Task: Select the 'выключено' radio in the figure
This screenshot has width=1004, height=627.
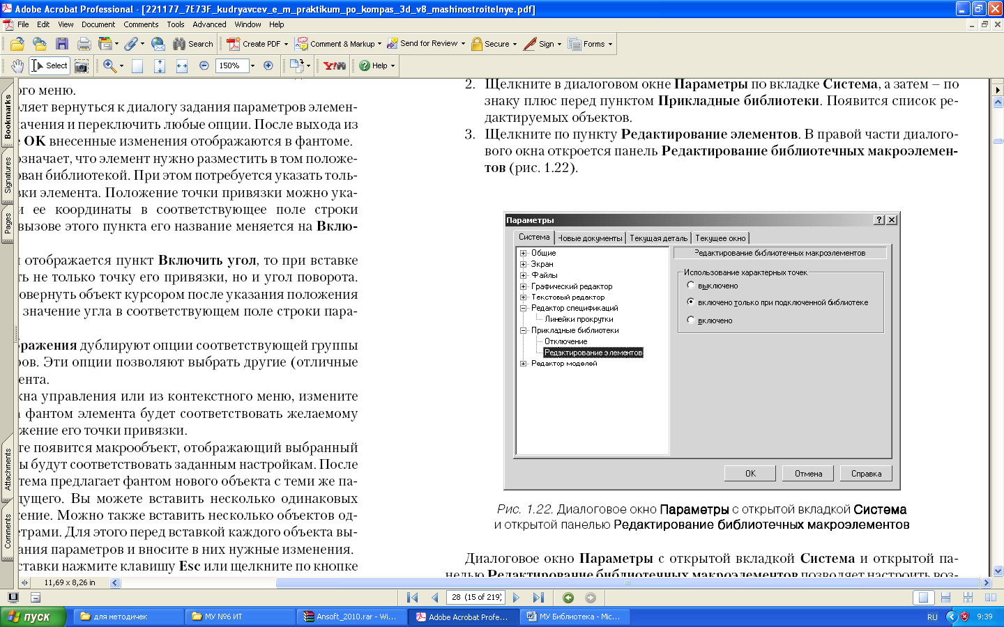Action: pos(691,285)
